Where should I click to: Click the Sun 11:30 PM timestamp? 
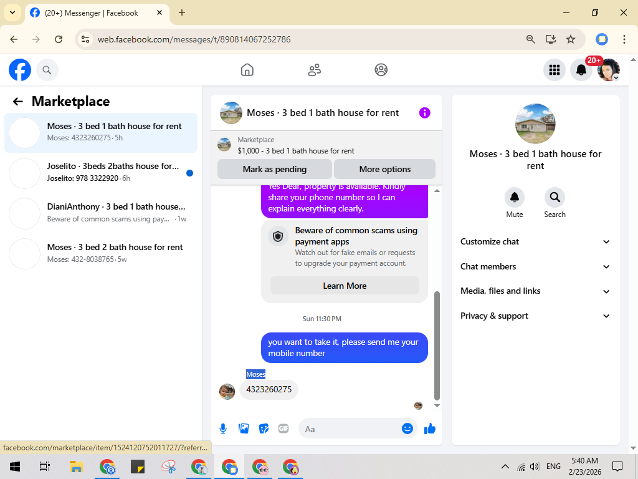[322, 319]
